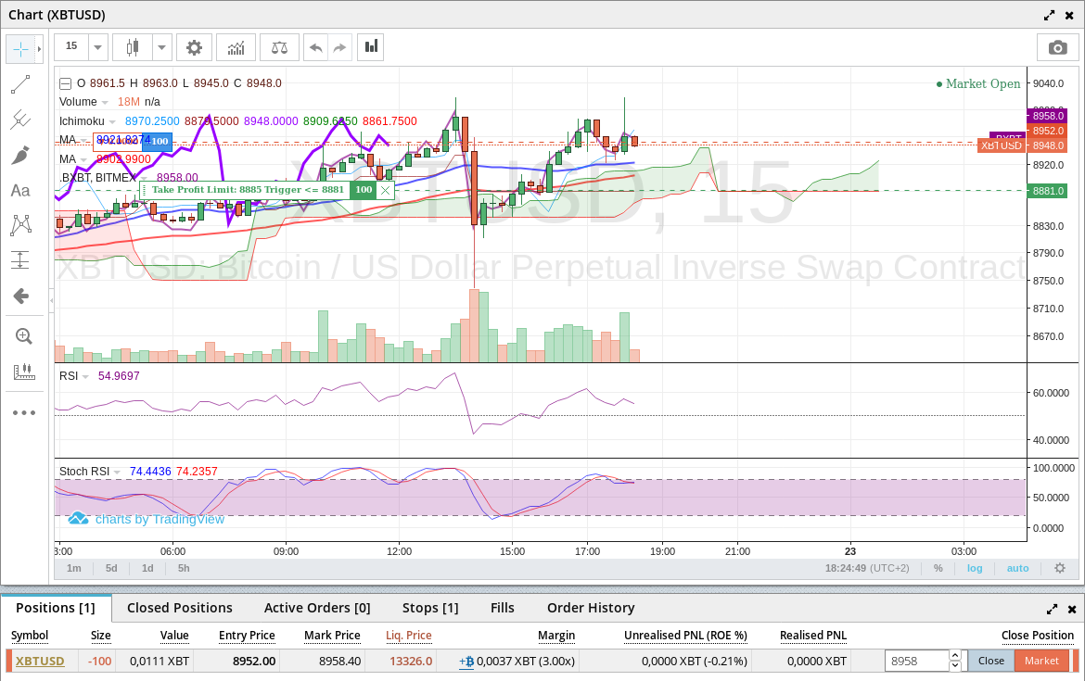Open the compare symbols scales icon
1085x681 pixels.
click(x=279, y=47)
